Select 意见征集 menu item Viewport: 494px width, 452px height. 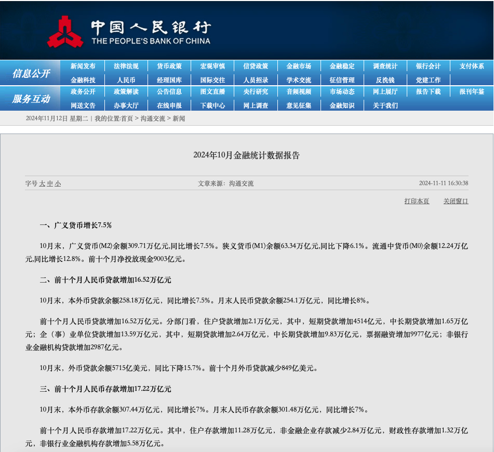tap(299, 105)
